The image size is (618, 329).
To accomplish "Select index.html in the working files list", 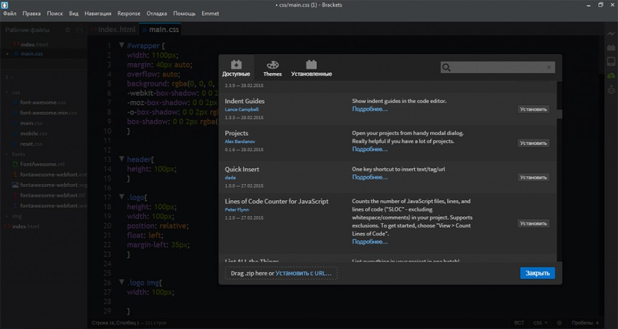I will [x=34, y=45].
